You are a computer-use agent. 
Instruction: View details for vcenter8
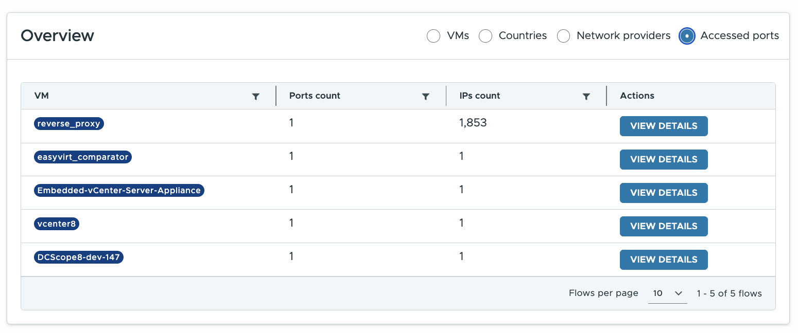click(664, 226)
